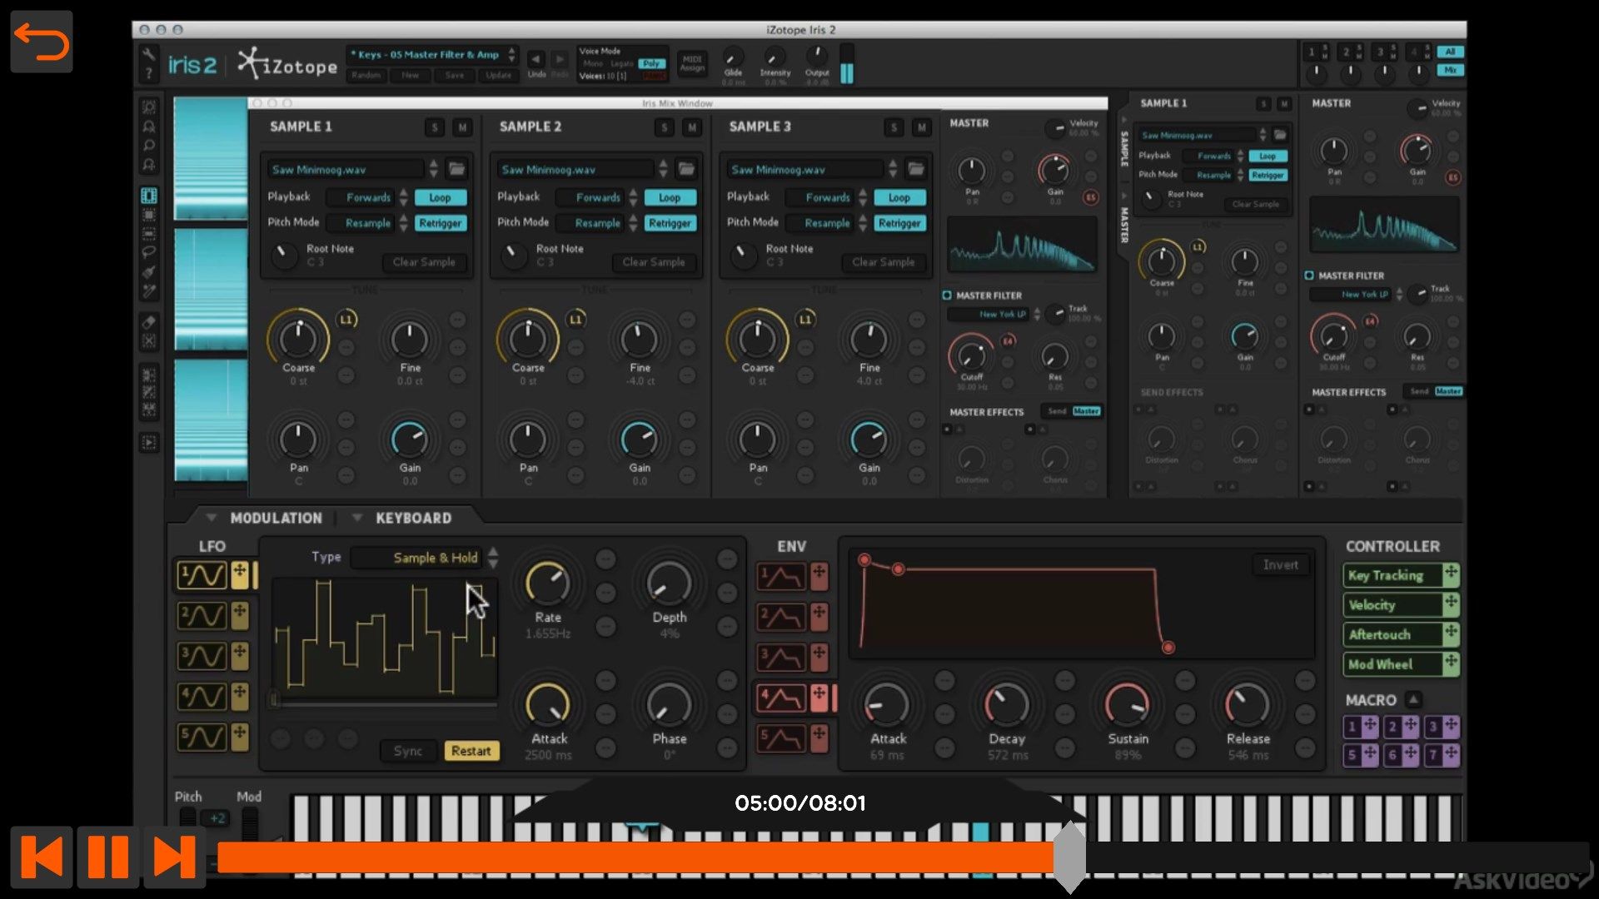Collapse the Keyboard section triangle
This screenshot has height=899, width=1599.
pyautogui.click(x=356, y=518)
